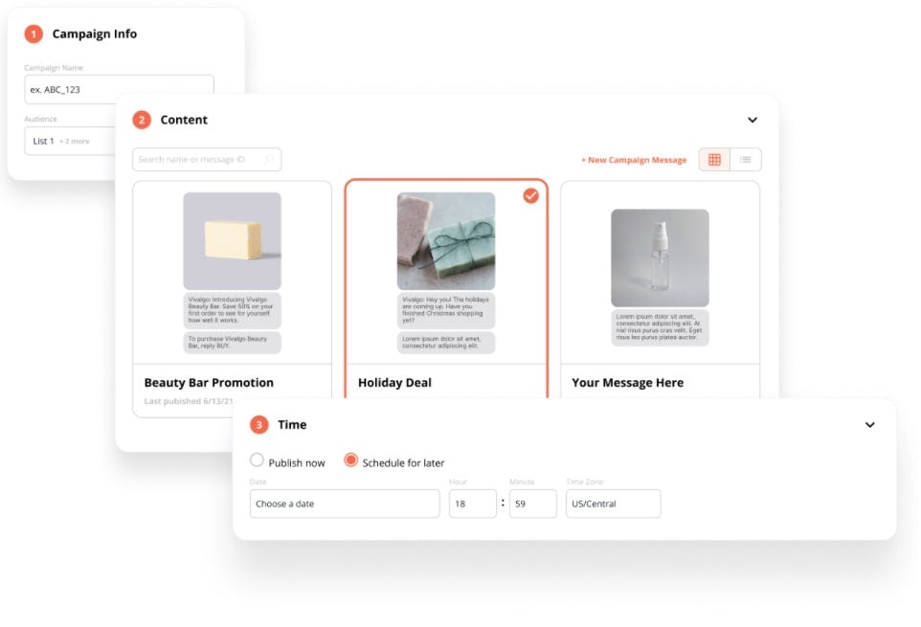Screen dimensions: 921x627
Task: Click the numbered badge beside Content
Action: tap(142, 120)
